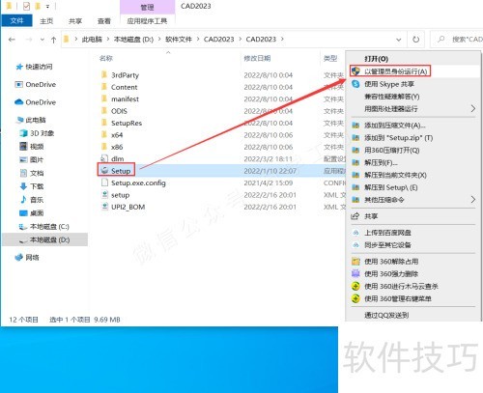Open recent locations dropdown arrow
The height and width of the screenshot is (393, 483).
pos(43,40)
